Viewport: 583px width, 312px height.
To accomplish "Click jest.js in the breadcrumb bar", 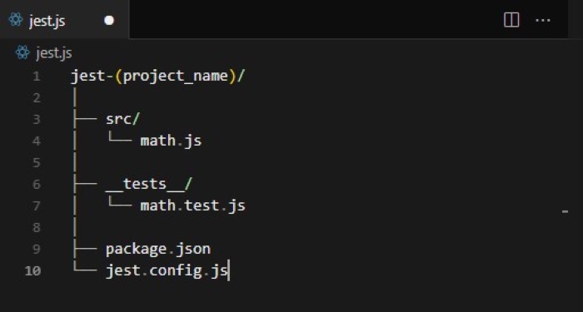I will (54, 52).
